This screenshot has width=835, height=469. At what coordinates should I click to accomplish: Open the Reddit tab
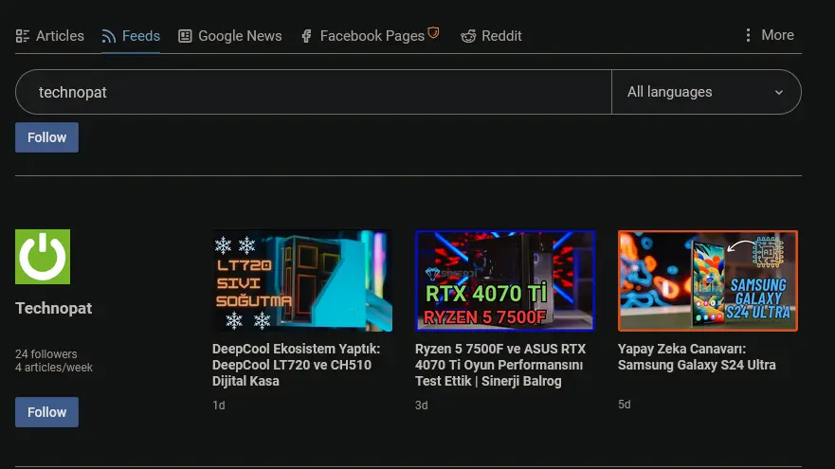491,36
